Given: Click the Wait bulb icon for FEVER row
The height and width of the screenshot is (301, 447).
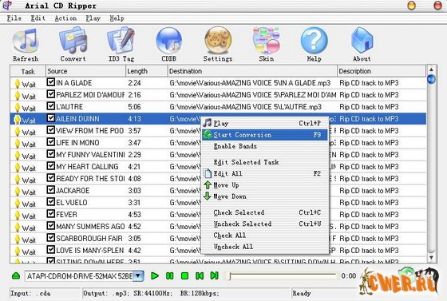Looking at the screenshot, I should 17,216.
